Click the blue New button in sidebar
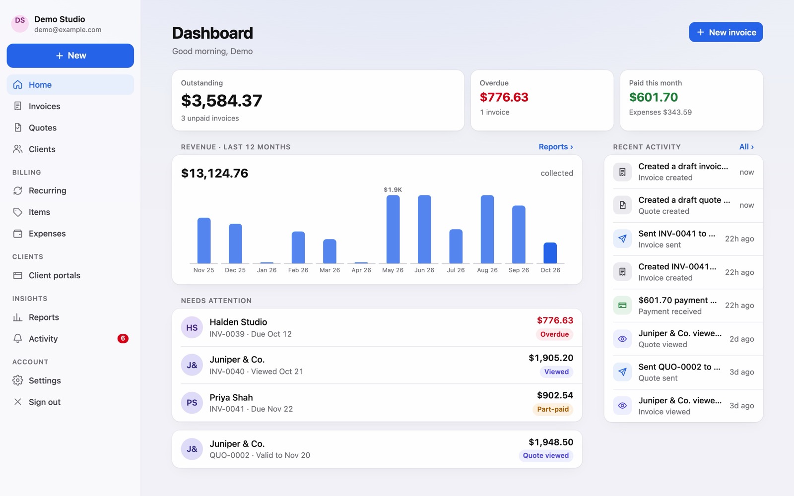Screen dimensions: 794x496 tap(70, 56)
